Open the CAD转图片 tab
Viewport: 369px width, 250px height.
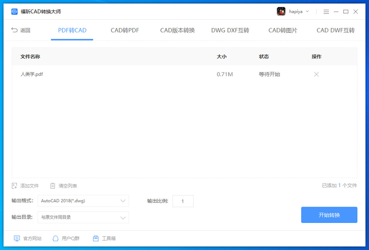point(283,30)
